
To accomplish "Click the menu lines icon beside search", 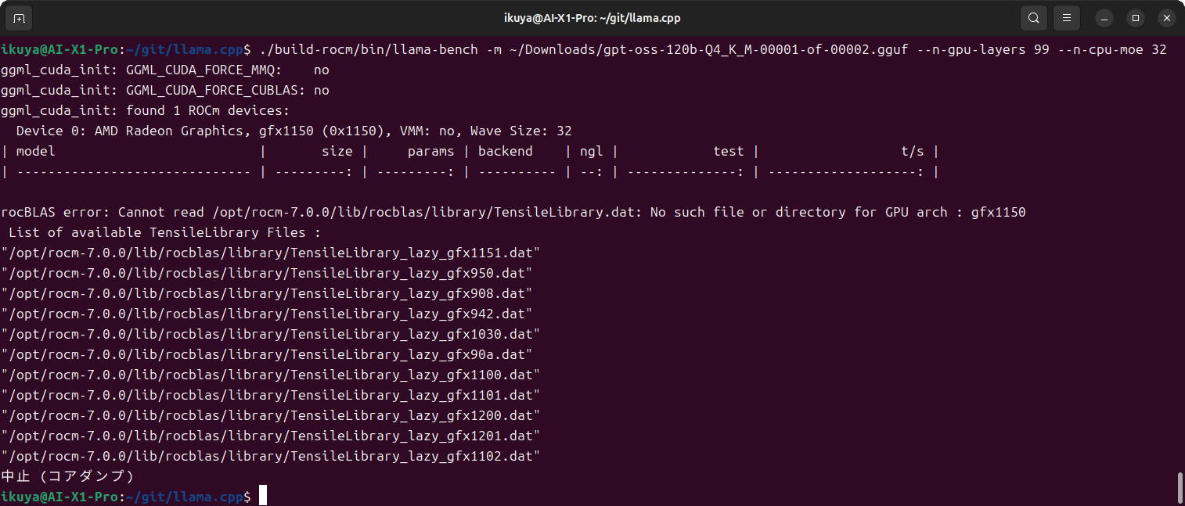I will click(1066, 17).
